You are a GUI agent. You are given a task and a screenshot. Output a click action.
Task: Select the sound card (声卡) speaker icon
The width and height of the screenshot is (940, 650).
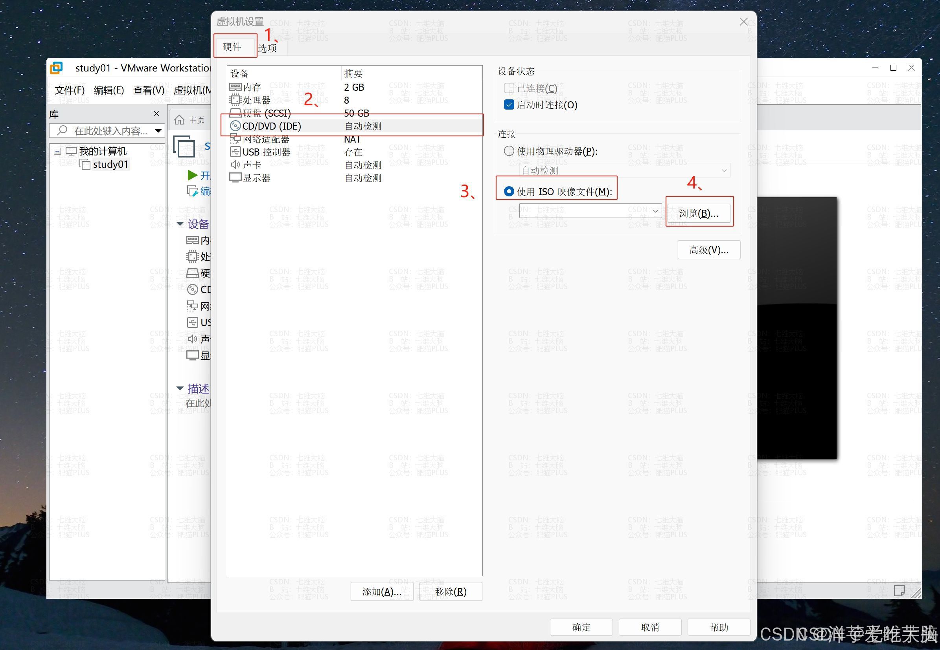235,165
